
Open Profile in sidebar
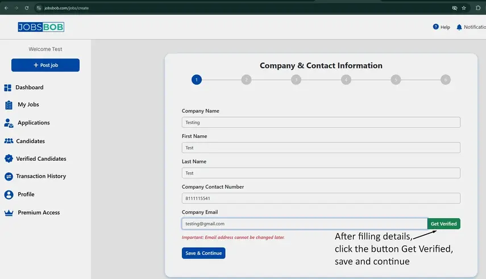[x=26, y=194]
